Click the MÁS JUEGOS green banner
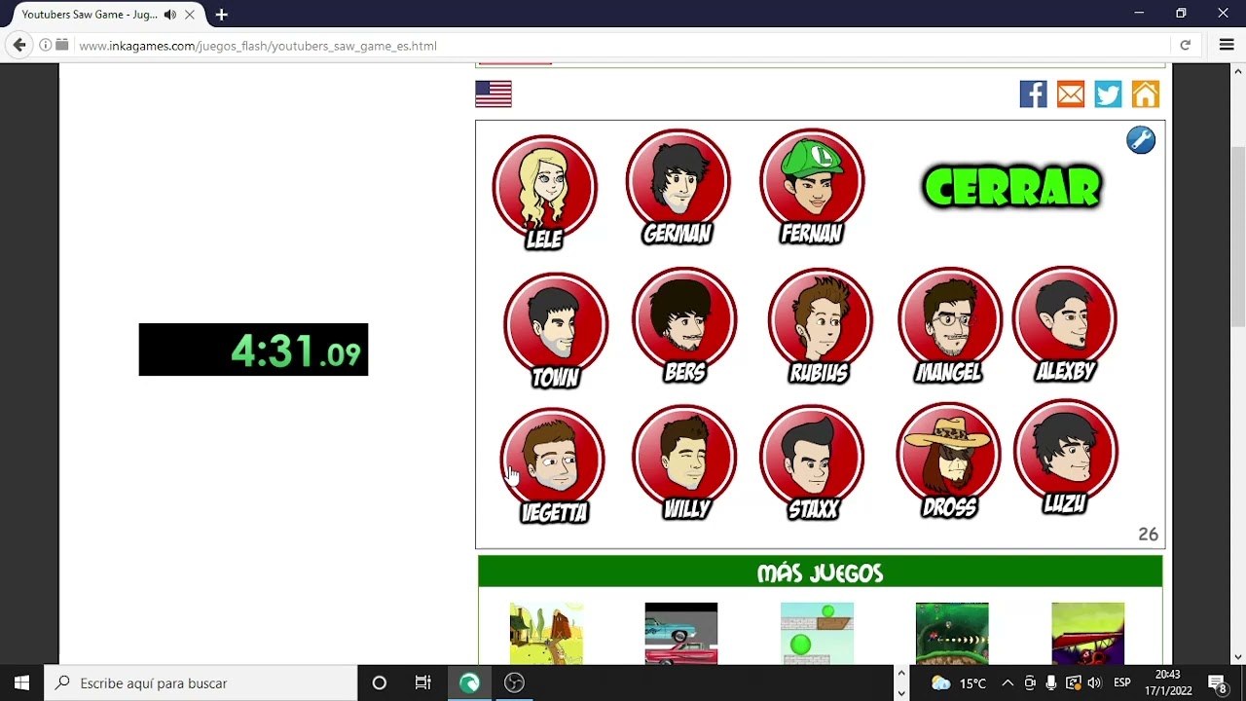The image size is (1246, 701). click(820, 572)
